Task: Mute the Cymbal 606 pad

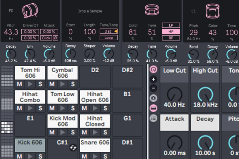Action: (52, 84)
